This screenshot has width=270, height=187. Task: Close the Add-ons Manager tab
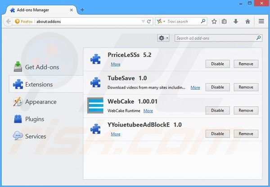[71, 10]
